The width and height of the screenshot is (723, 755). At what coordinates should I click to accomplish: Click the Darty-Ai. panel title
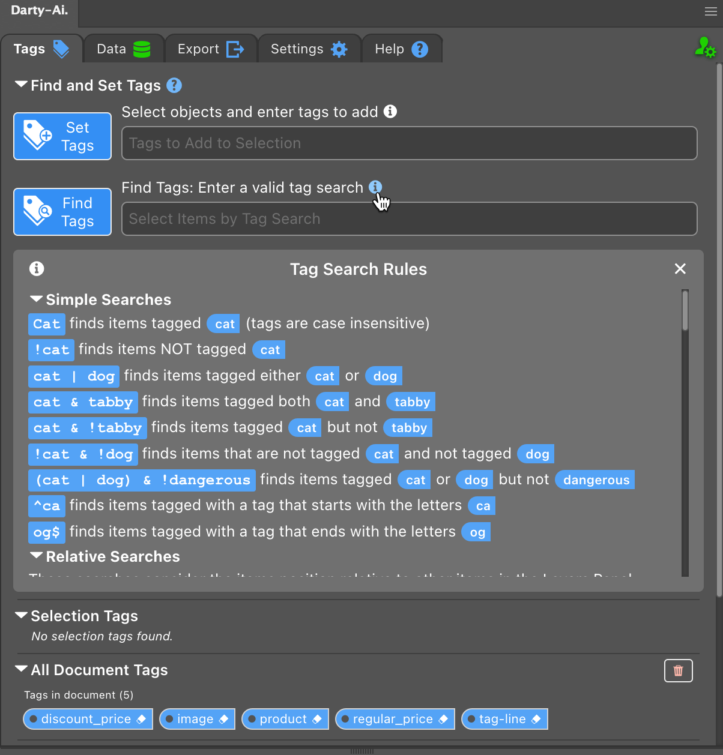39,11
